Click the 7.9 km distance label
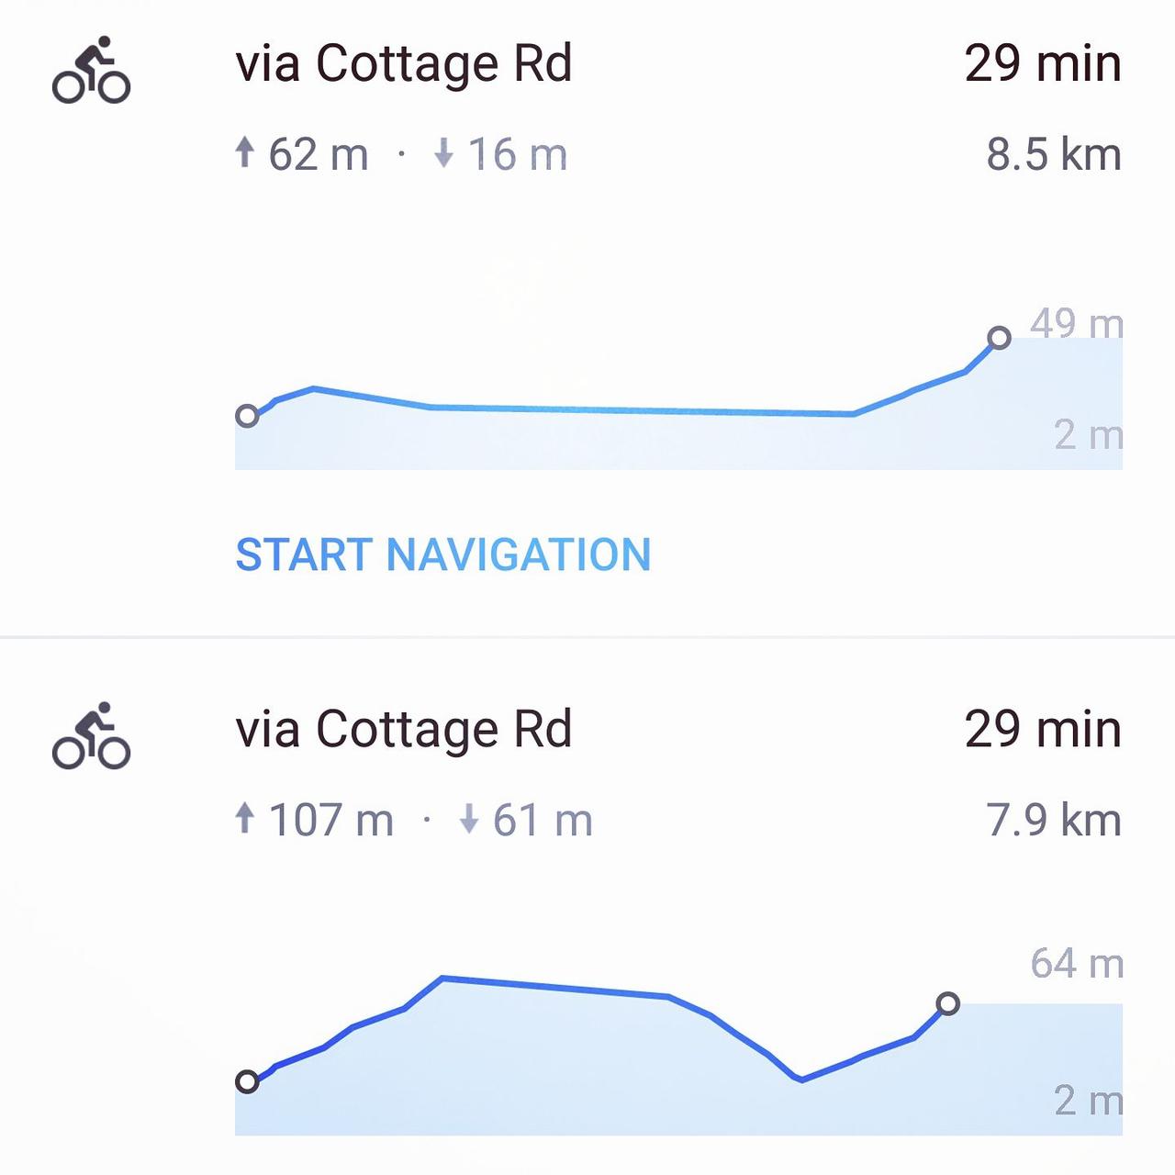1175x1175 pixels. tap(1054, 820)
